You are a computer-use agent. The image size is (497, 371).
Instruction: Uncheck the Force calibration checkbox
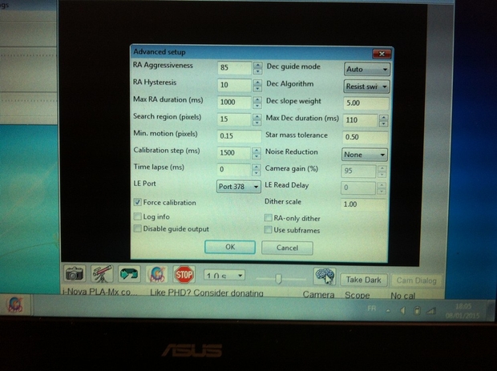coord(138,202)
